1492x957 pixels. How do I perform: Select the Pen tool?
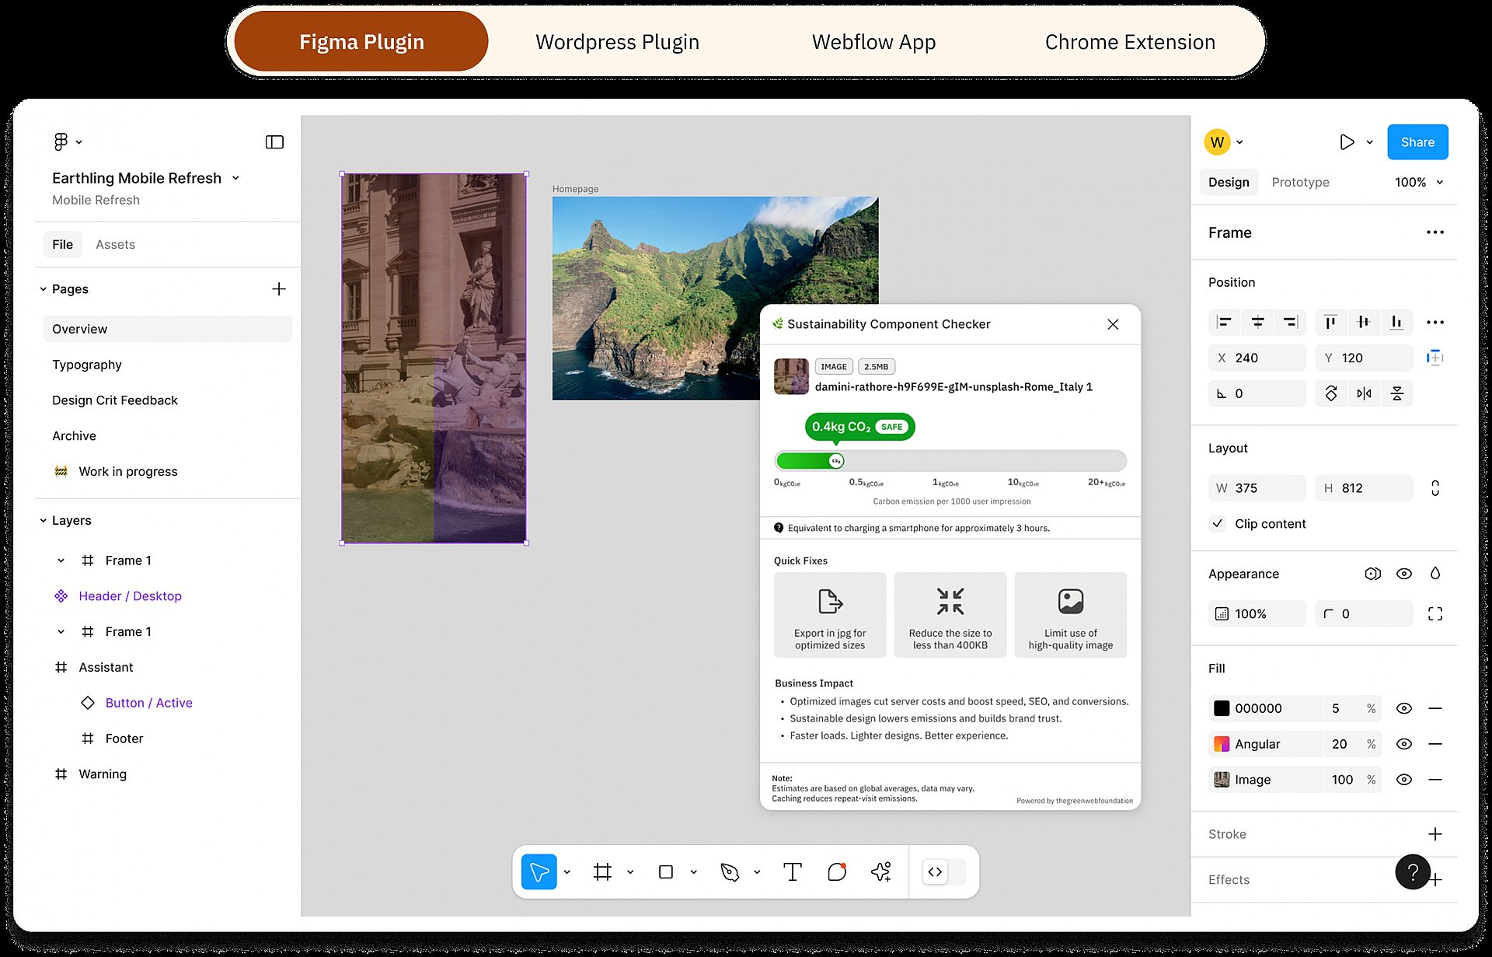729,871
